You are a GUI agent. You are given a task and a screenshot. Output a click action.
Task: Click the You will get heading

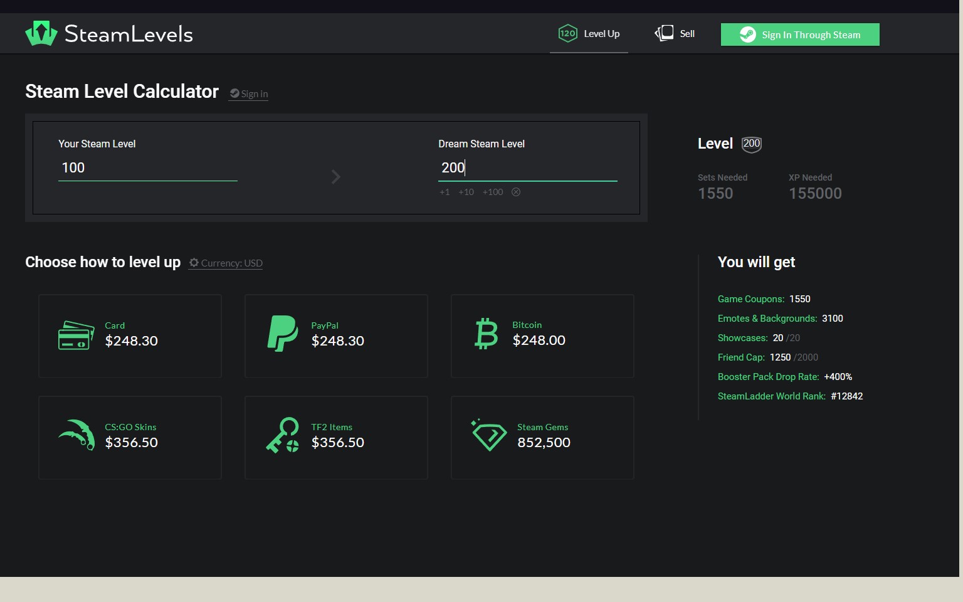[x=756, y=262]
